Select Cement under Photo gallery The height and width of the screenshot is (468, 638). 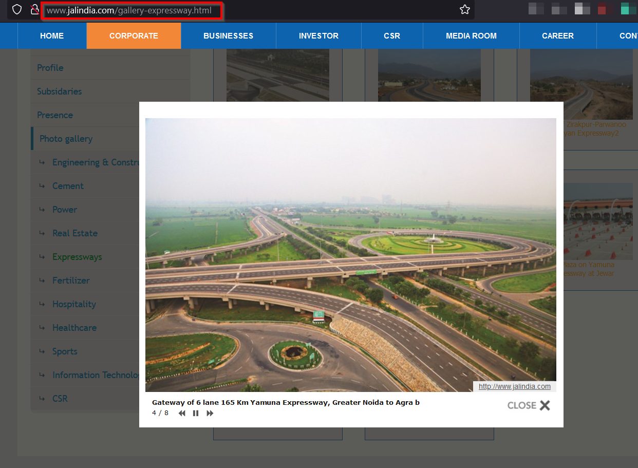click(68, 186)
